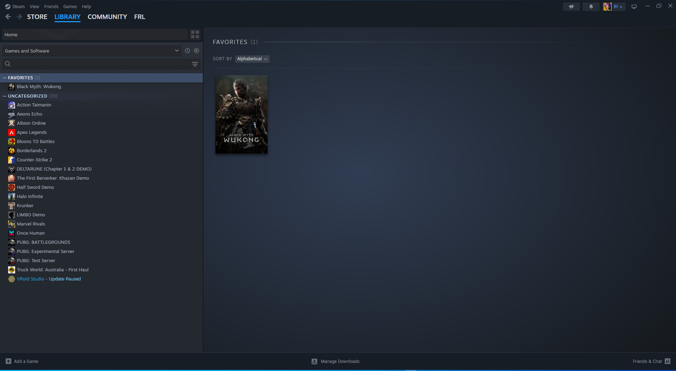Image resolution: width=676 pixels, height=371 pixels.
Task: Enter Big Picture mode icon
Action: tap(634, 6)
